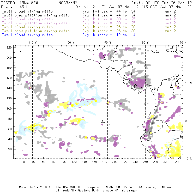Click the "2D Smagor" footer text
193x193 pixels.
pos(129,191)
